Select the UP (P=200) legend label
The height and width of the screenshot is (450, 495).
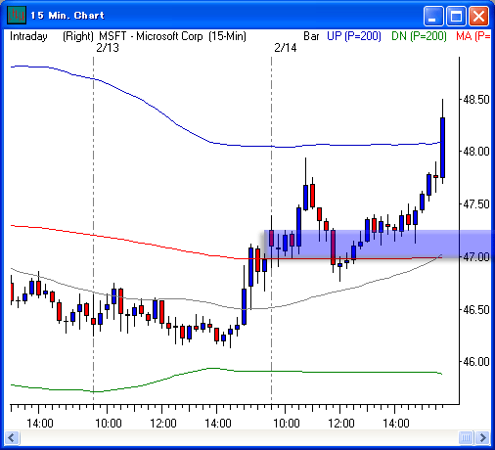354,36
